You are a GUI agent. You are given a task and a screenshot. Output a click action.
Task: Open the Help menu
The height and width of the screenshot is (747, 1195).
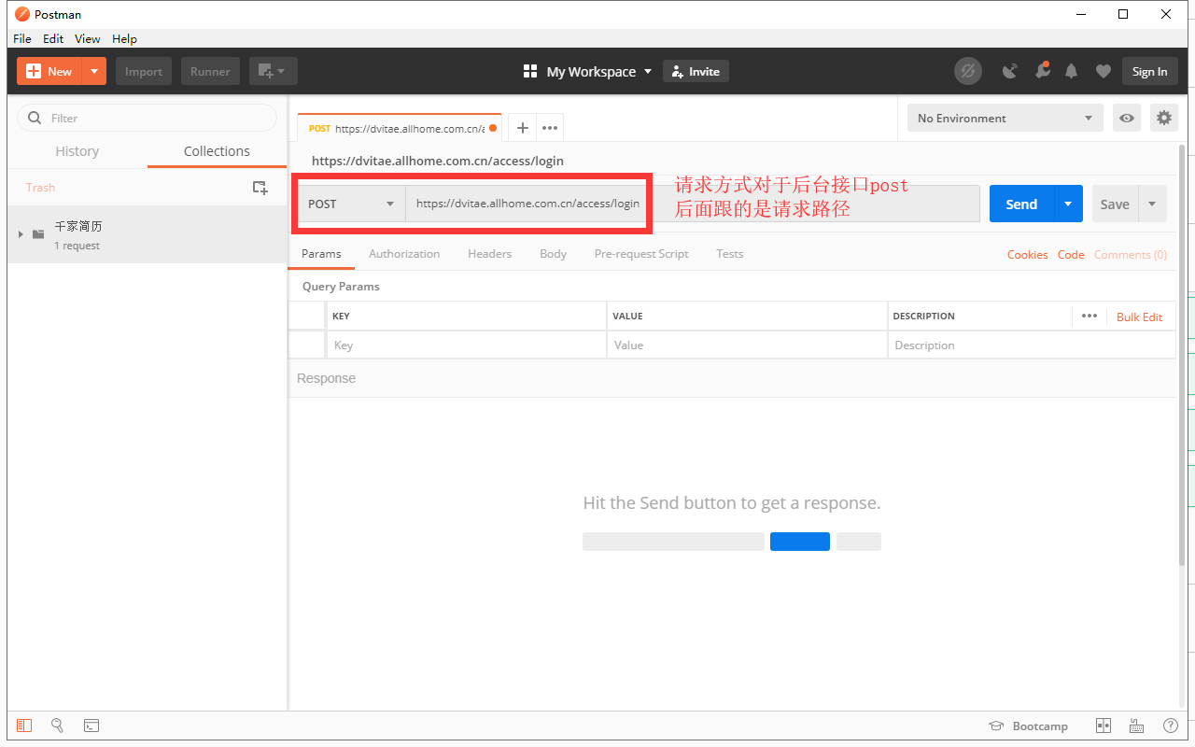point(124,38)
